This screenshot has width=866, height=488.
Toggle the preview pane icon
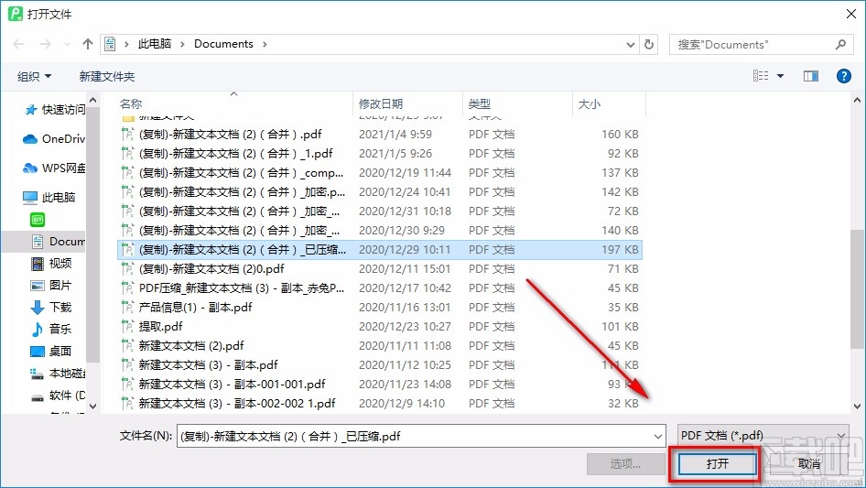[811, 76]
